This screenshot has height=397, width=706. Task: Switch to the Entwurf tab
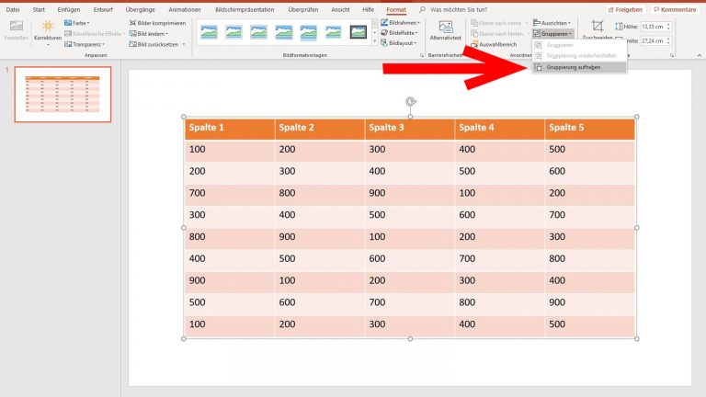pos(103,9)
